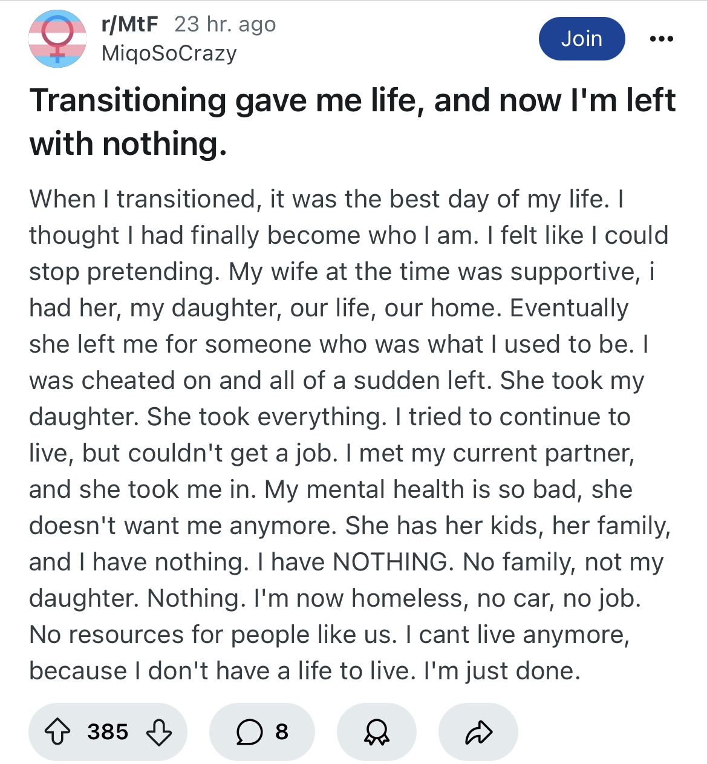The width and height of the screenshot is (707, 764).
Task: Click "No resources for people like us" text
Action: coord(213,635)
